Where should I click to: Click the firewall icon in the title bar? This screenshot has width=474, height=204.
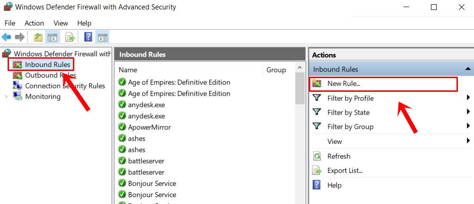pyautogui.click(x=8, y=7)
